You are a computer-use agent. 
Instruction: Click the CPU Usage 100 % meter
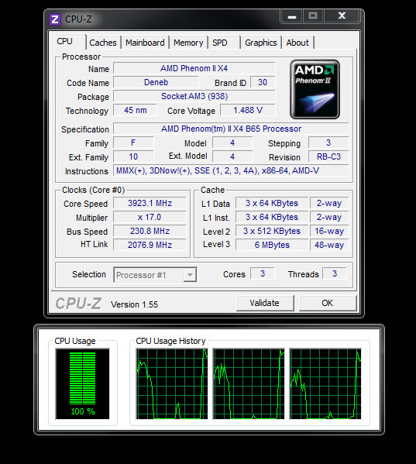(83, 383)
